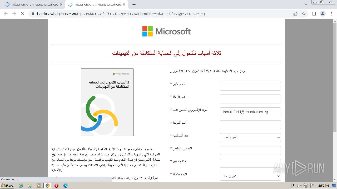This screenshot has width=337, height=189.
Task: Open the tab search chevron
Action: (306, 4)
